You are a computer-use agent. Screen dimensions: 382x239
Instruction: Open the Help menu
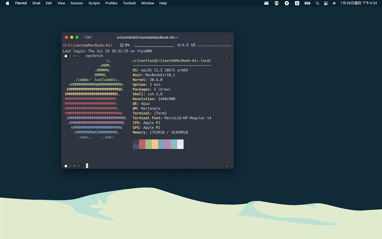point(163,3)
